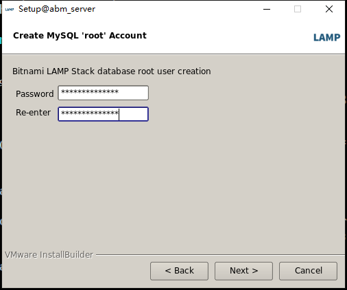
Task: Minimize the Setup window
Action: 267,9
